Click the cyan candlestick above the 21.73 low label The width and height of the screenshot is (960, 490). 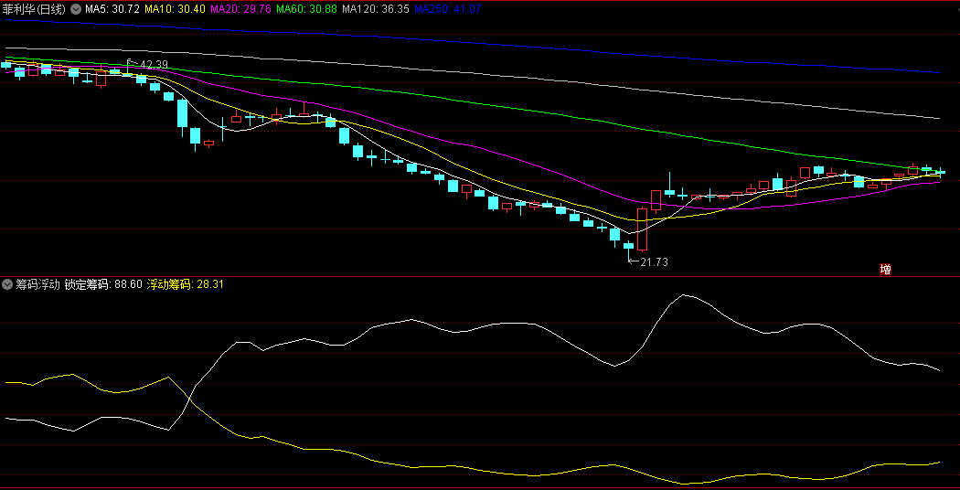point(629,246)
